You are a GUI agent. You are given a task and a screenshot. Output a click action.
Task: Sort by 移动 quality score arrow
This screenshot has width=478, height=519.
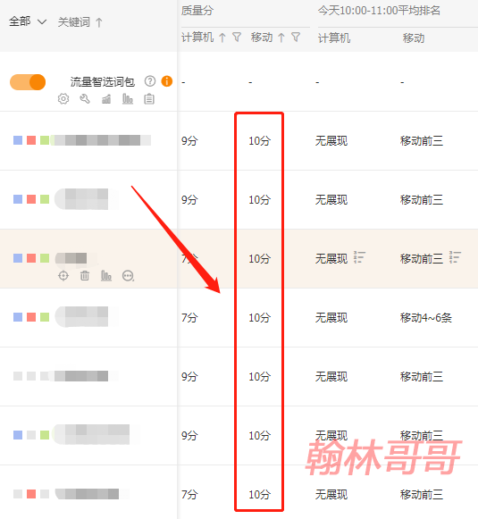tap(281, 38)
